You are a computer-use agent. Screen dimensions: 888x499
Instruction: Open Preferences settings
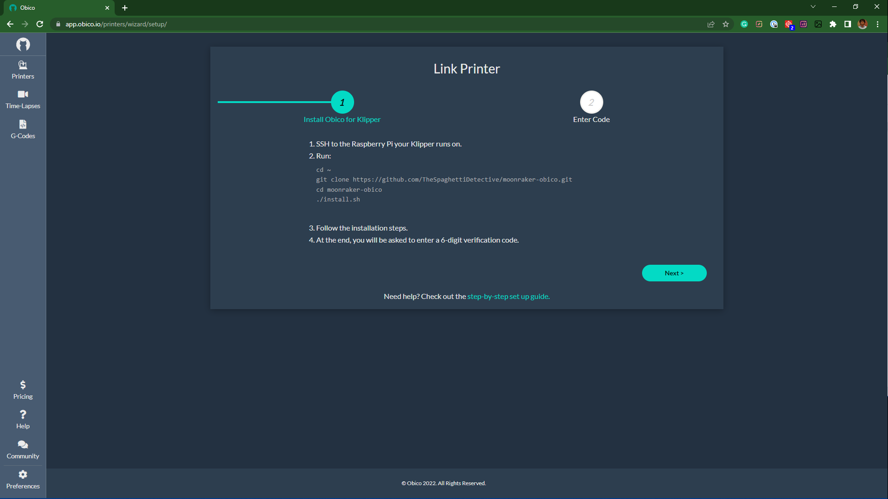pyautogui.click(x=23, y=480)
